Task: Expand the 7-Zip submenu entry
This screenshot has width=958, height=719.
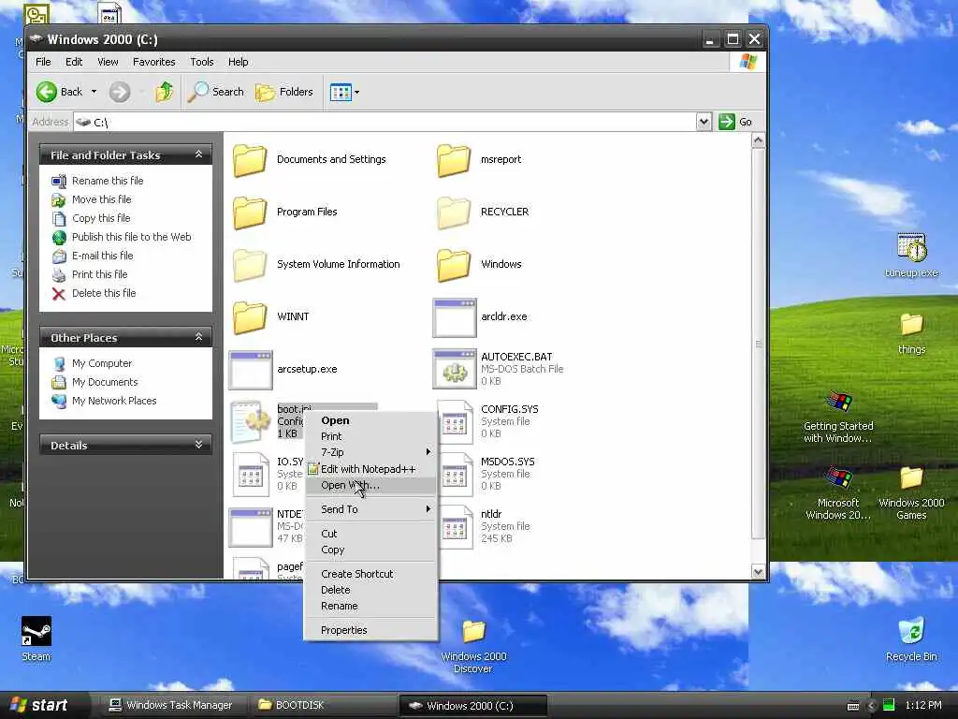Action: (370, 452)
